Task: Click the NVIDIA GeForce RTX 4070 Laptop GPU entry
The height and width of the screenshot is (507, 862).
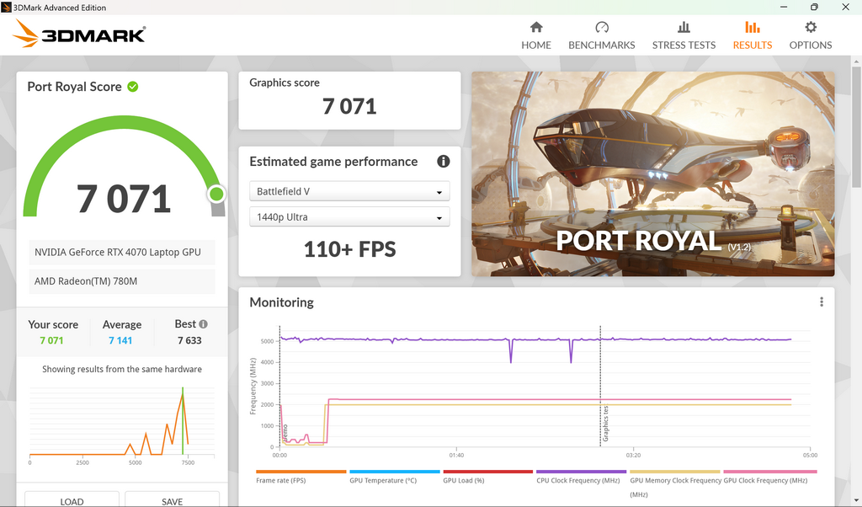Action: tap(121, 253)
